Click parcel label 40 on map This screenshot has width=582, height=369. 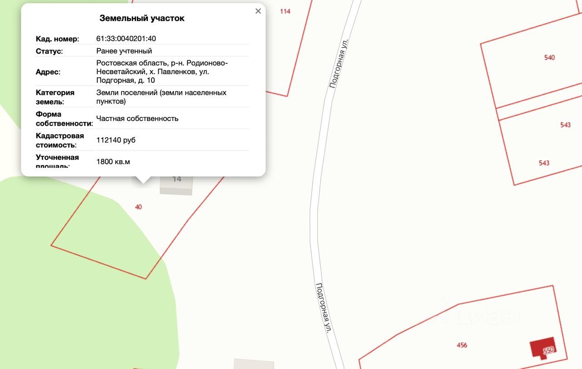138,207
